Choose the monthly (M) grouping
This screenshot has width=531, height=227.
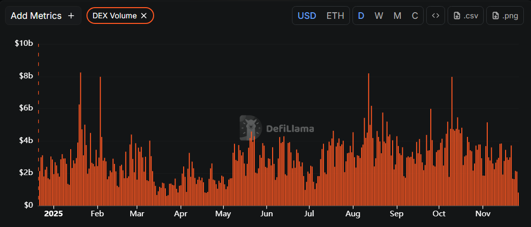[x=397, y=16]
